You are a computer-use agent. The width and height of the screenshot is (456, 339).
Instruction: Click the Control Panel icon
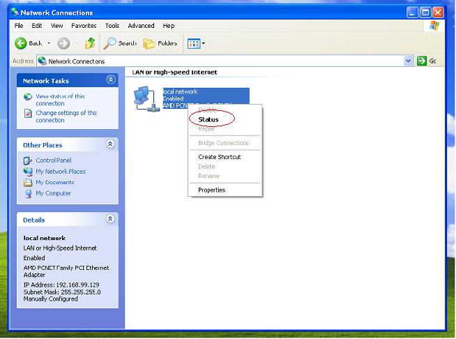(28, 160)
